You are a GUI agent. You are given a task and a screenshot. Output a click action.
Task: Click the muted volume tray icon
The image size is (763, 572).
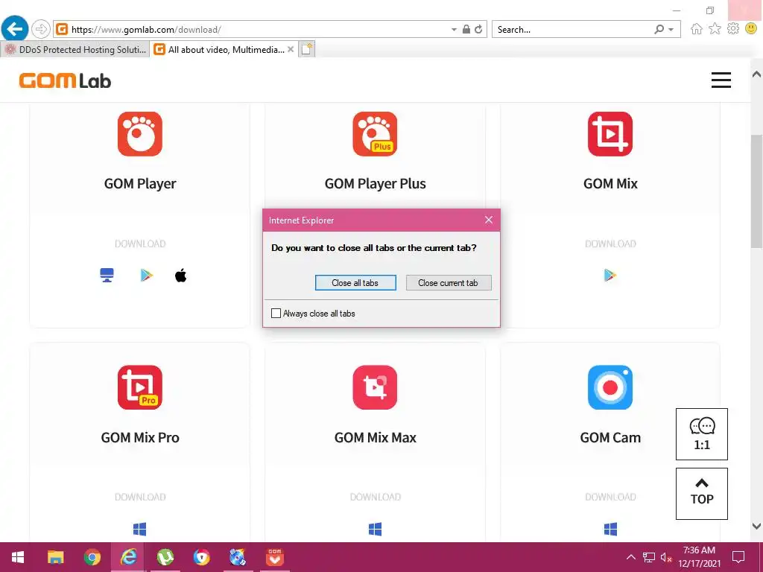point(666,557)
